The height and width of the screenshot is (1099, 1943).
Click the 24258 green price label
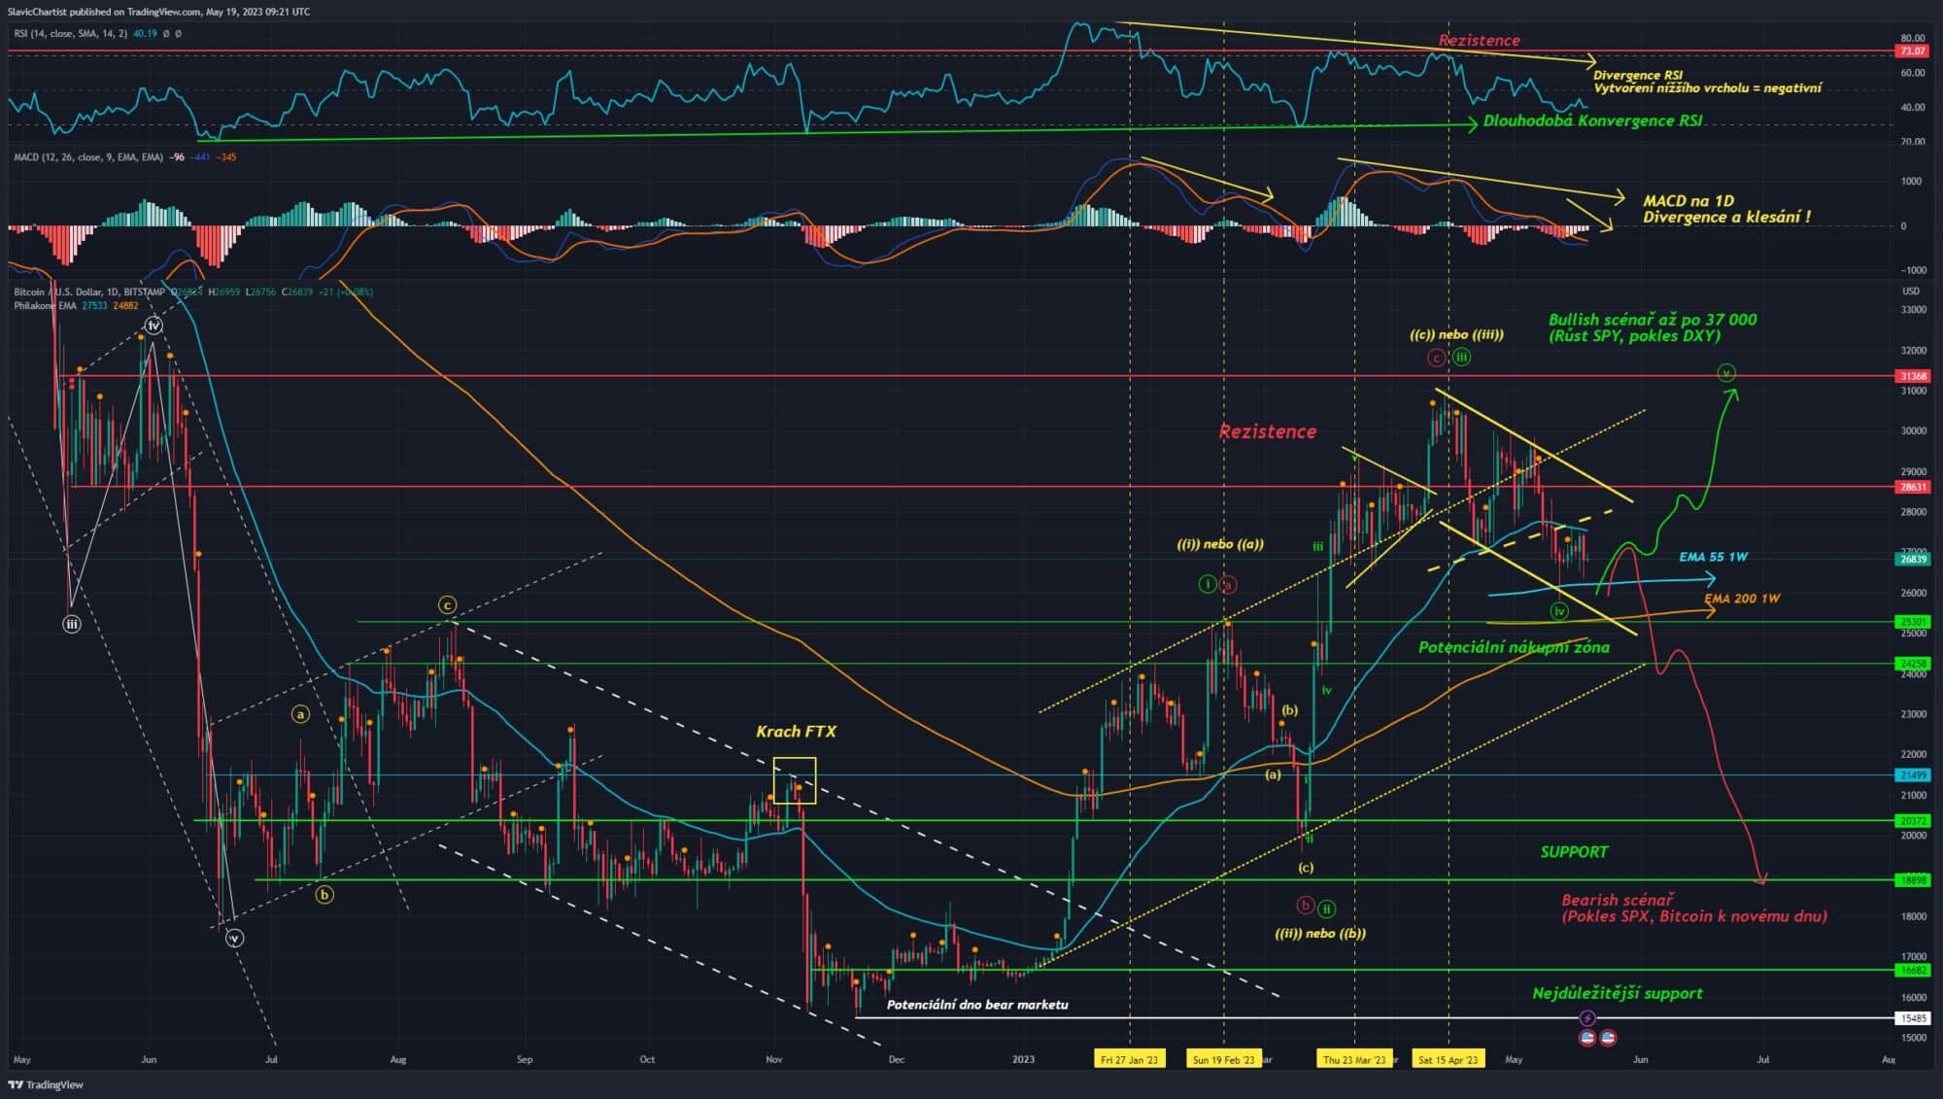[x=1912, y=664]
